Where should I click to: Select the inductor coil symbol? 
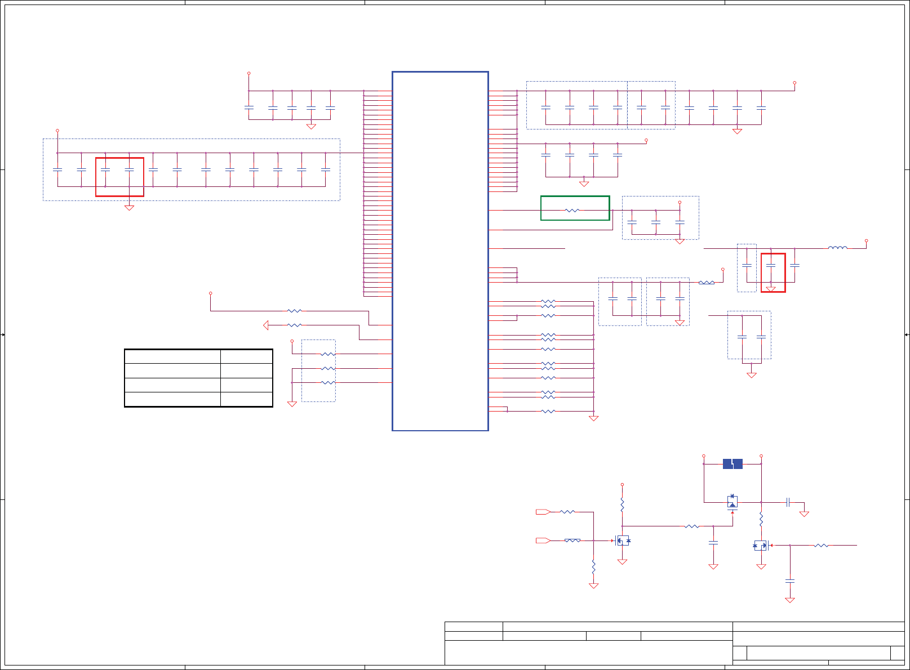[x=838, y=248]
